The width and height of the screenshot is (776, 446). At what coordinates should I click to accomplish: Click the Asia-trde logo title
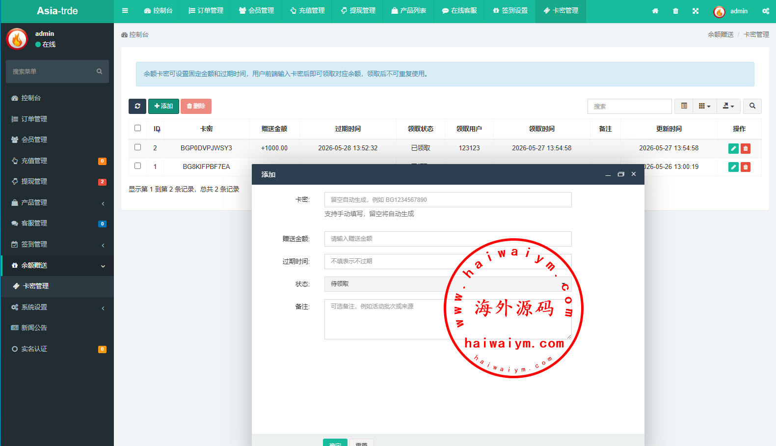[57, 11]
